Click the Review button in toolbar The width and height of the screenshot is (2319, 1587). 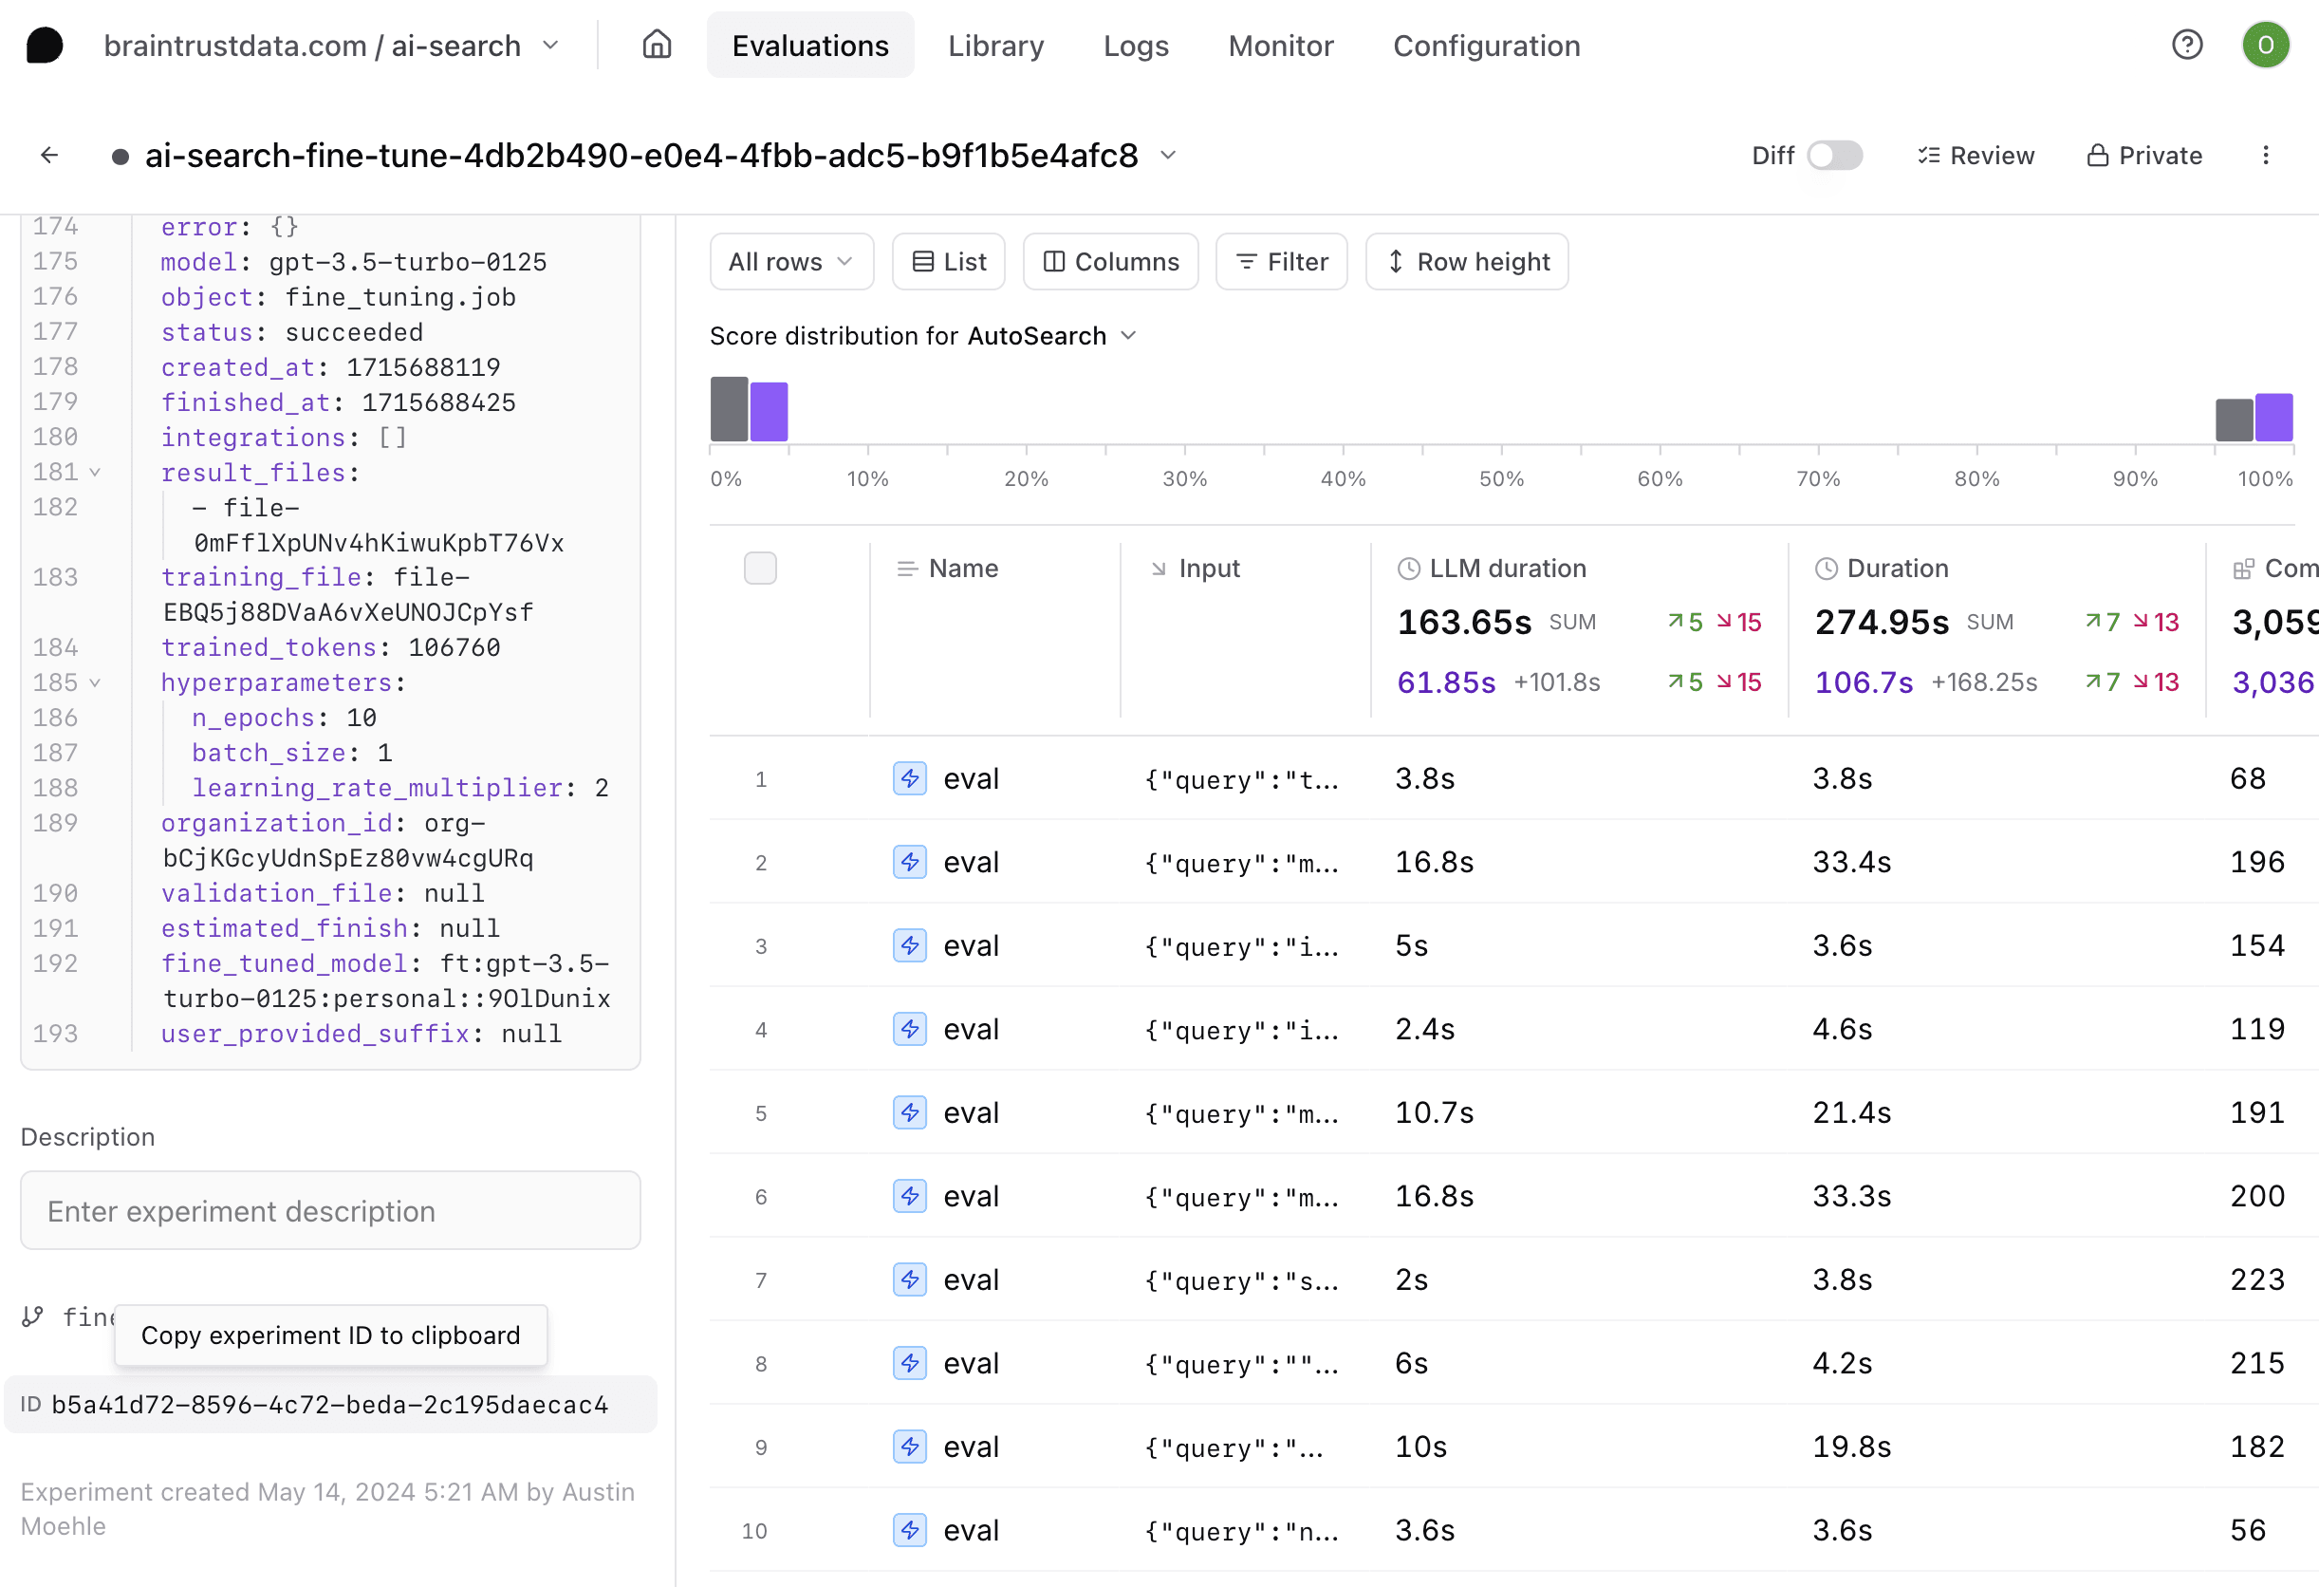(1977, 155)
